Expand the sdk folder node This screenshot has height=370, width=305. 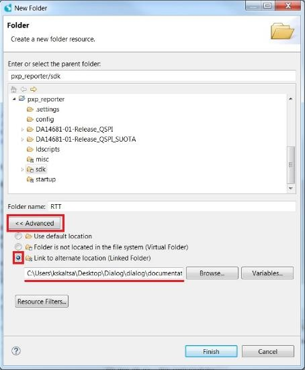tap(22, 169)
